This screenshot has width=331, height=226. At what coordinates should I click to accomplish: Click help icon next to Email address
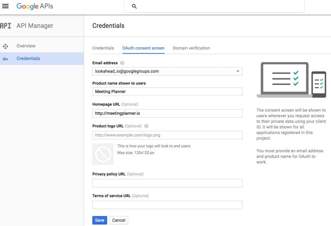tap(122, 63)
